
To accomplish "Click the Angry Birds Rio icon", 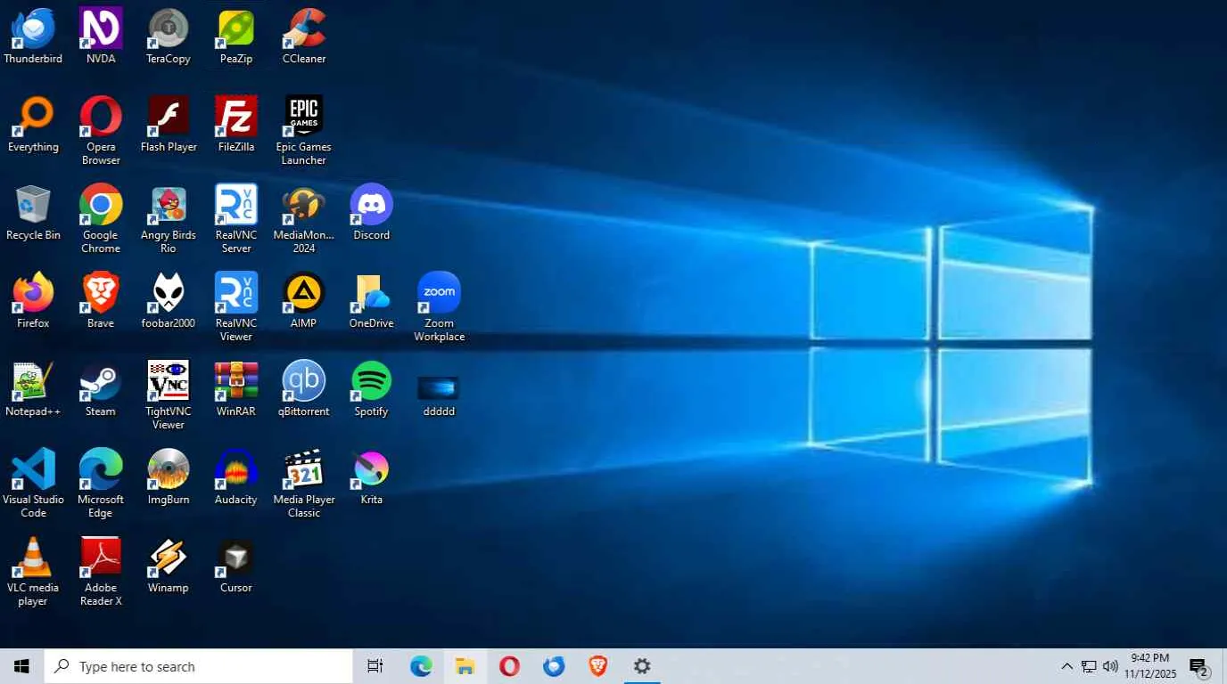I will [169, 219].
